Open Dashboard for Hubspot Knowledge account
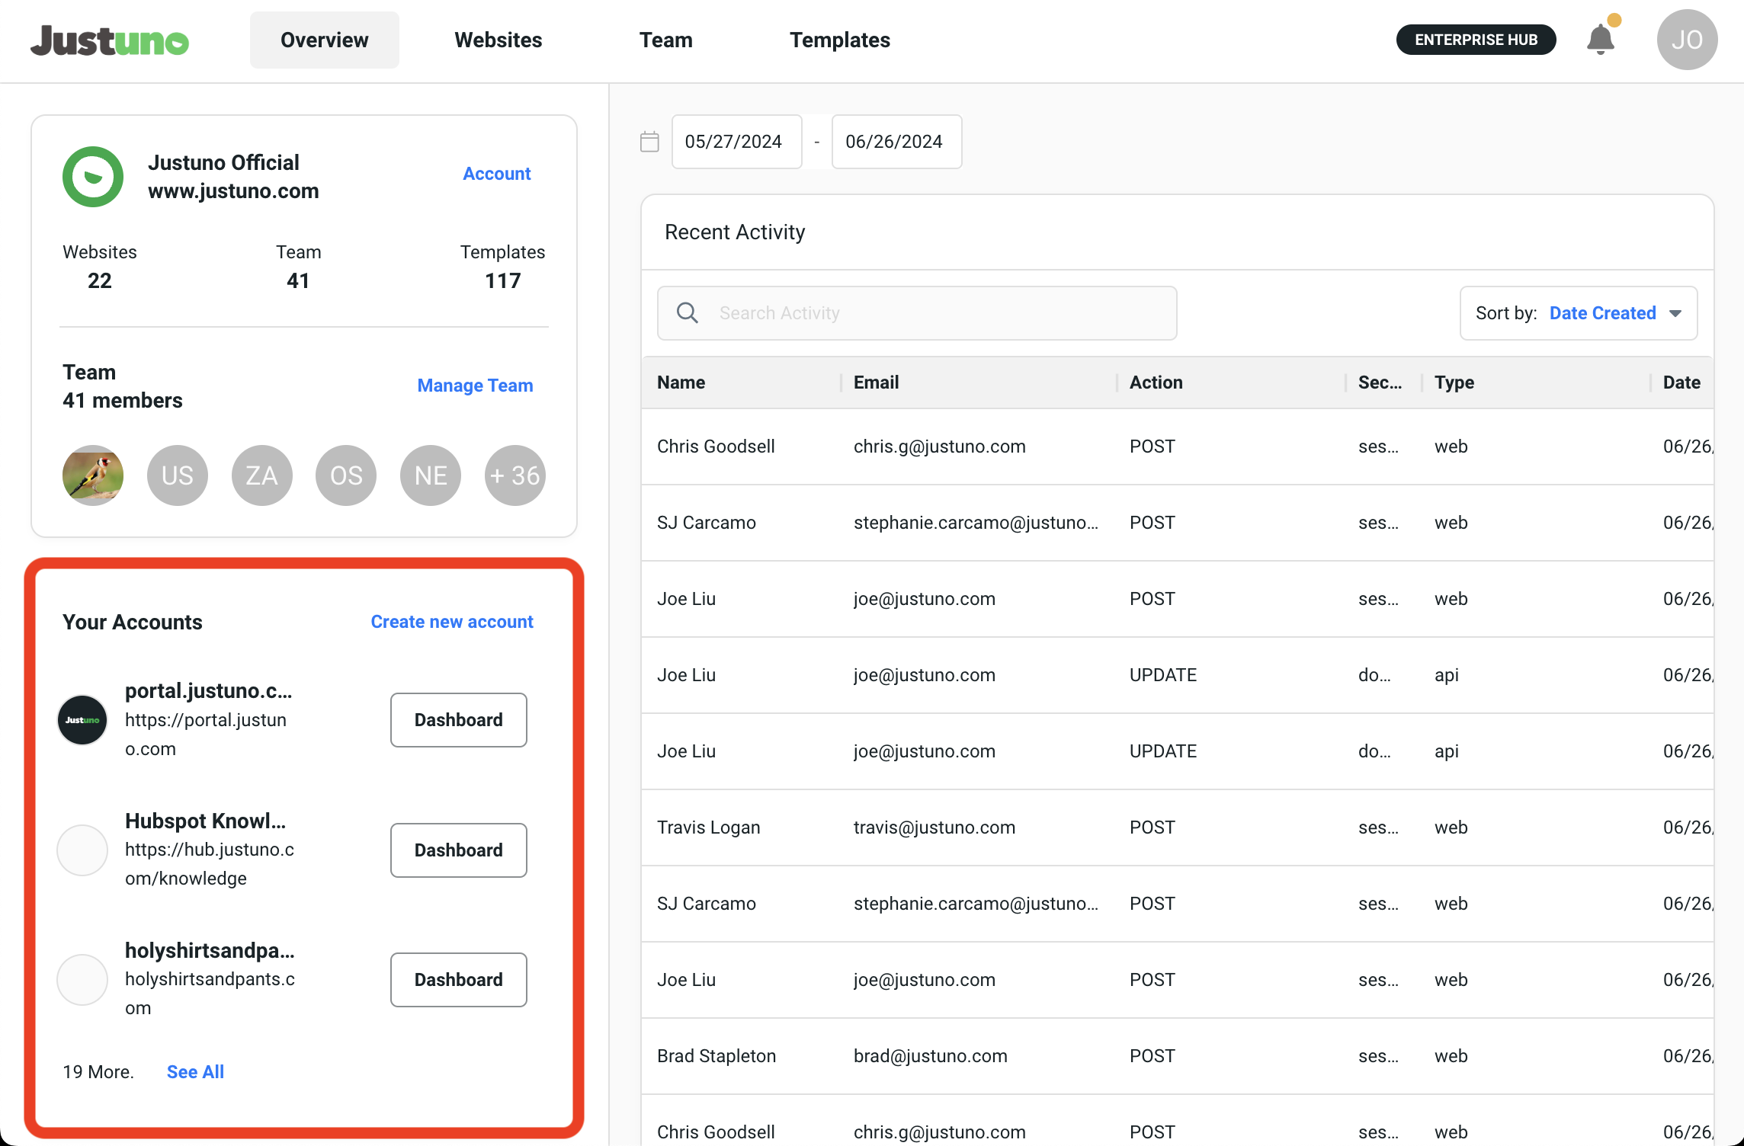The image size is (1744, 1146). click(x=458, y=850)
